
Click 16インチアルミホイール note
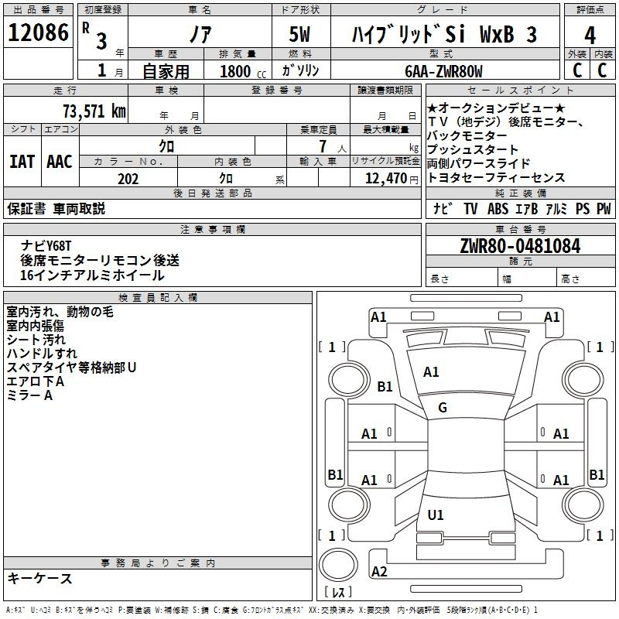coord(92,275)
